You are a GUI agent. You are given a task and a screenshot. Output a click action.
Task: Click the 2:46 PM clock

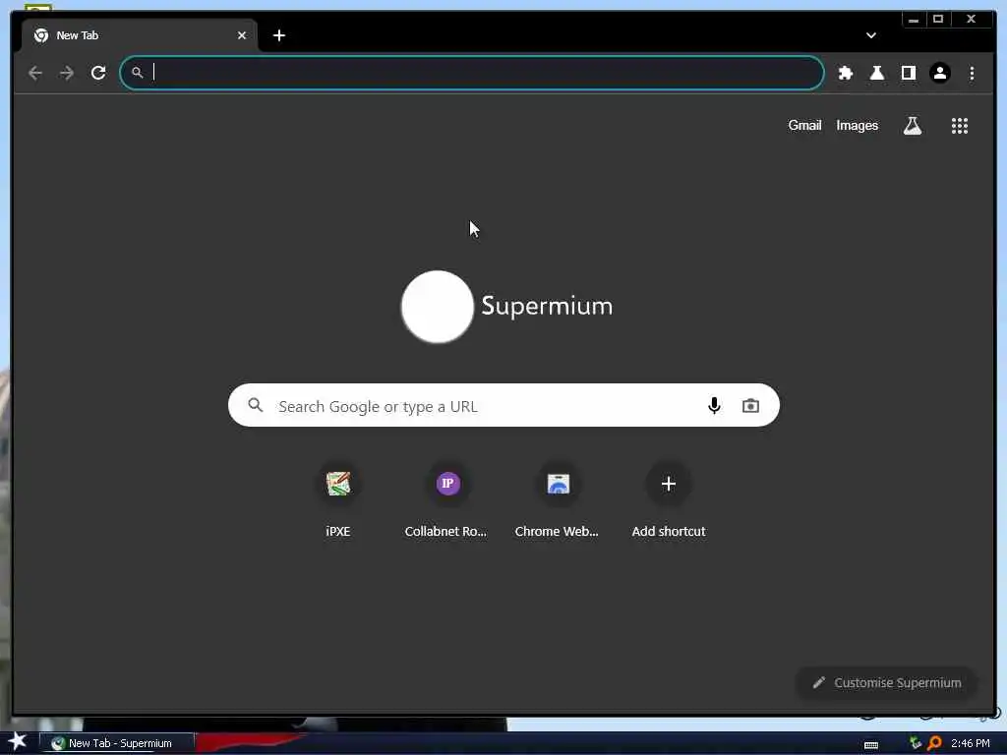971,743
